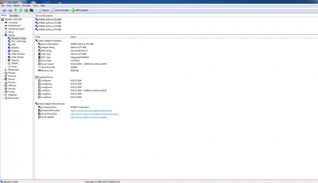The height and width of the screenshot is (183, 318).
Task: Click the Server tower icon in the tree
Action: point(6,32)
